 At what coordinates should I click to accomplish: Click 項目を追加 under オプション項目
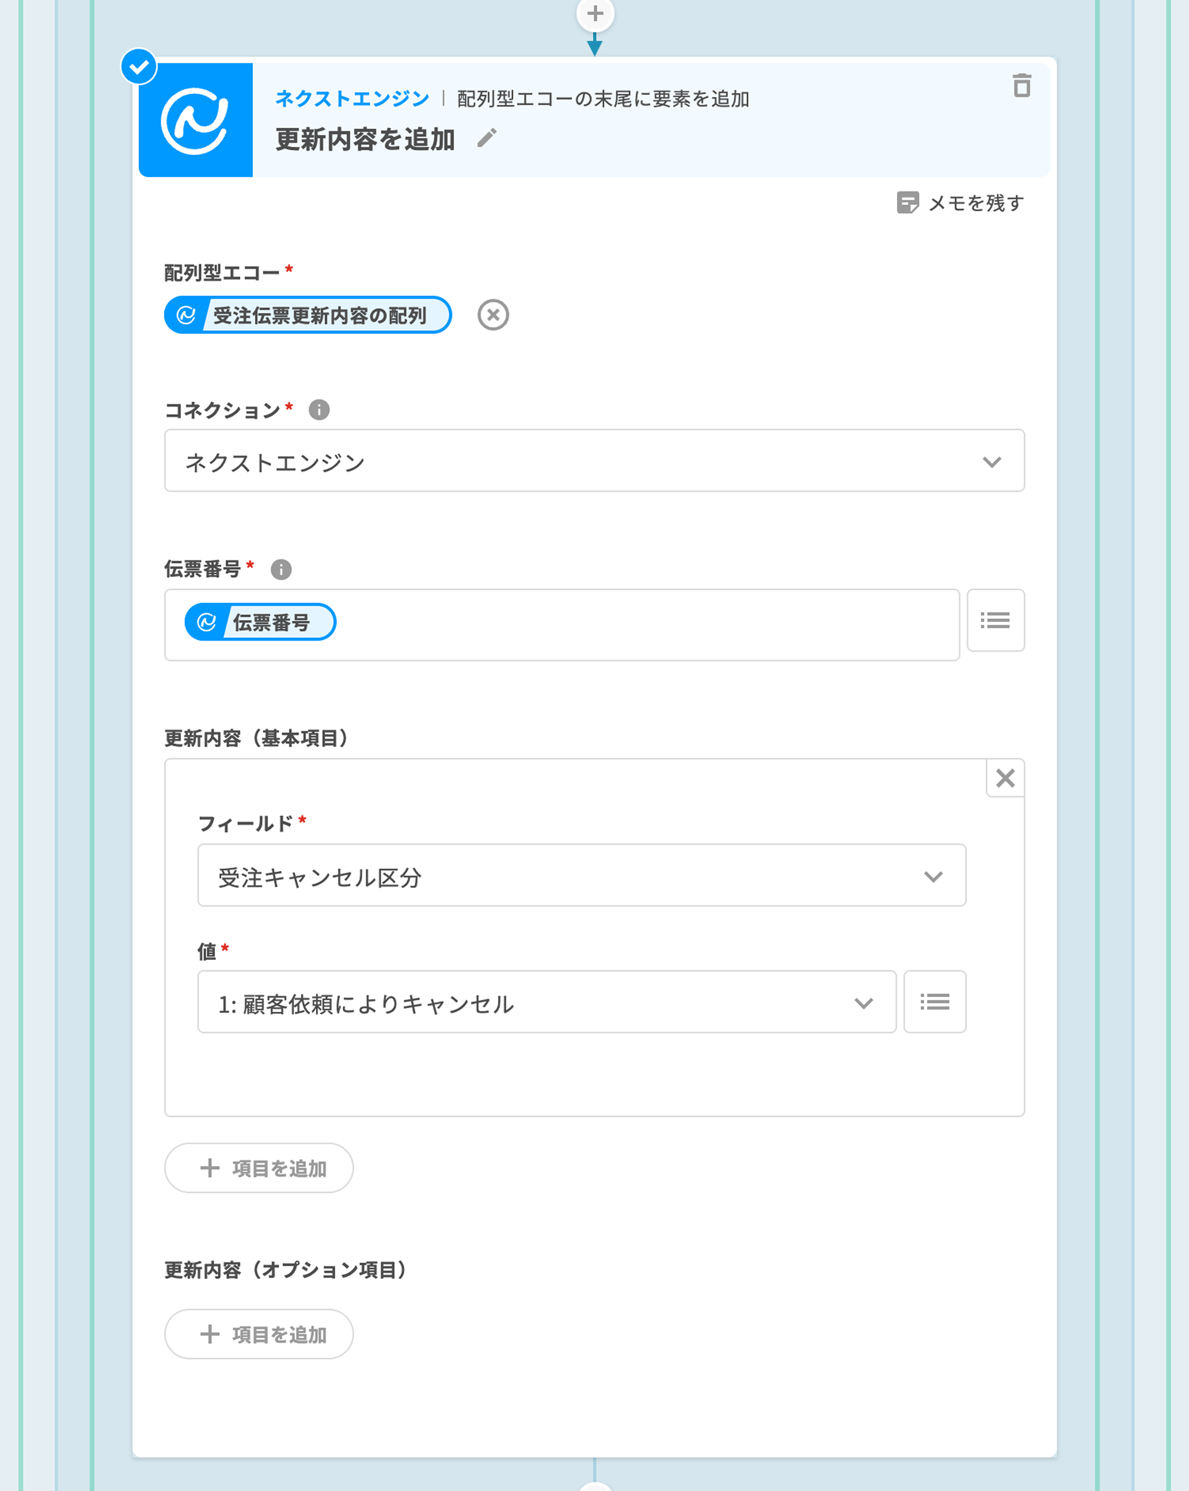pos(259,1334)
